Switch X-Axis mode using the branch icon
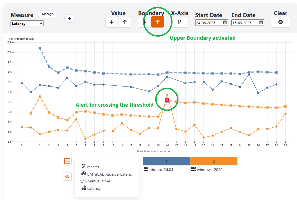Screen dimensions: 297x200 tap(179, 22)
